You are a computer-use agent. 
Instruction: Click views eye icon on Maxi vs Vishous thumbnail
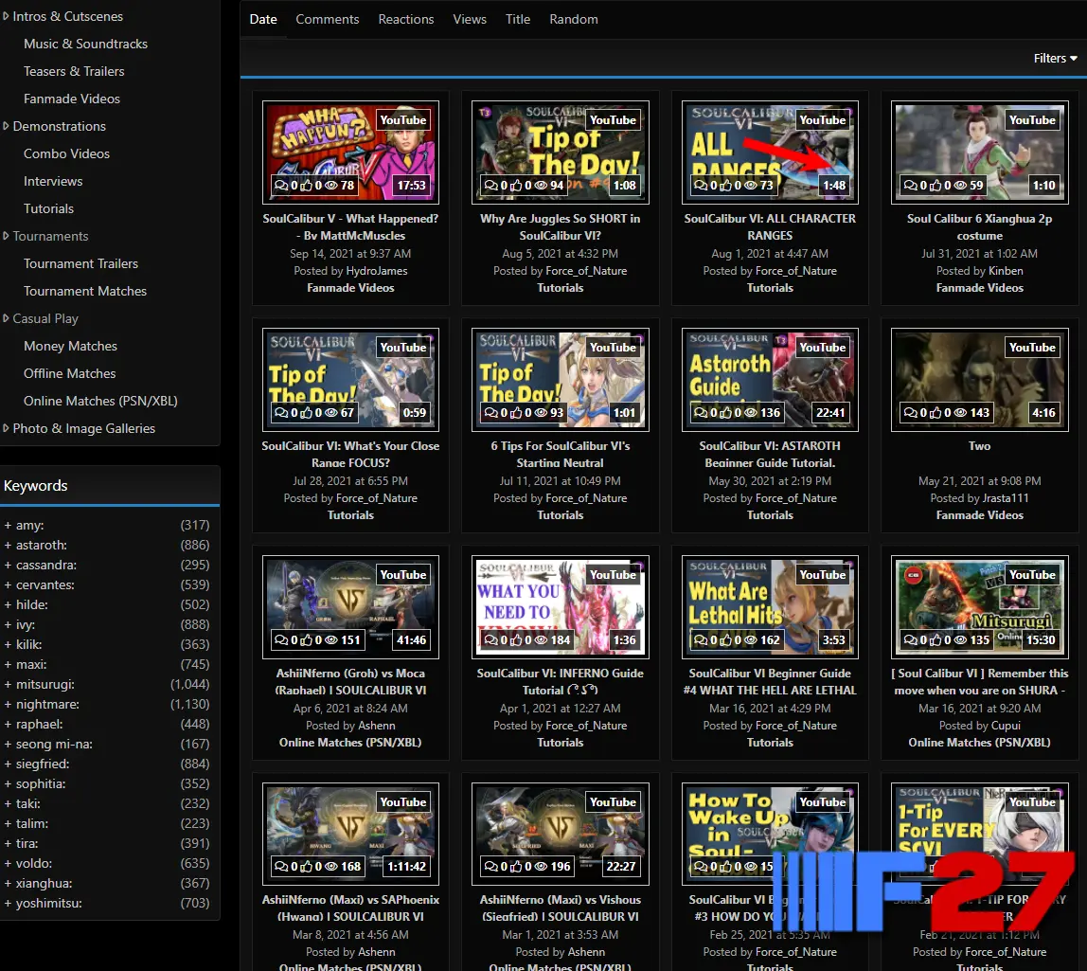[x=542, y=866]
